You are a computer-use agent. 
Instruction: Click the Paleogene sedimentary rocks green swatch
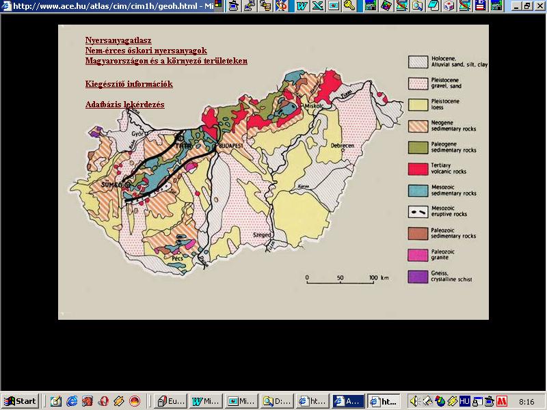(418, 148)
